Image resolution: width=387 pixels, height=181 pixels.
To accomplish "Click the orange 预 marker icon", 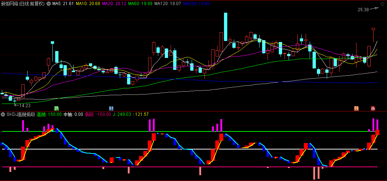I will 356,108.
